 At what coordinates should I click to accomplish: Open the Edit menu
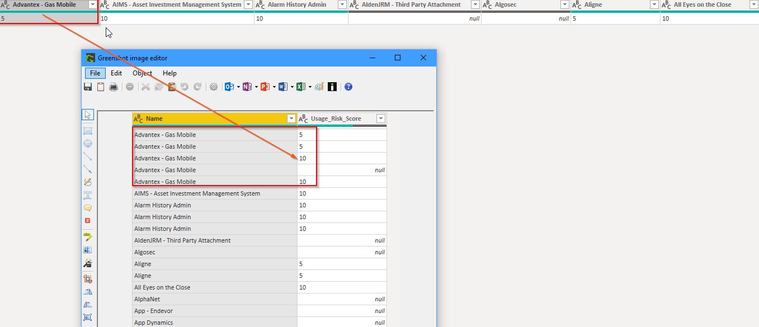click(116, 73)
